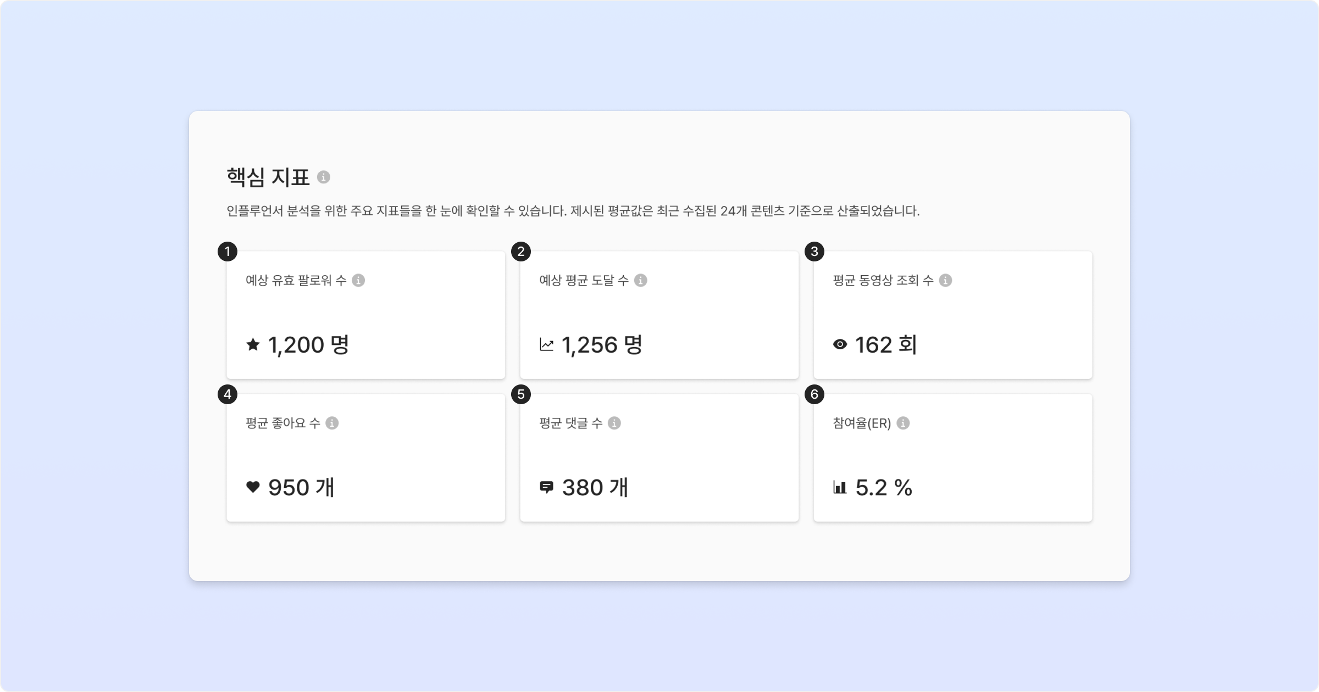This screenshot has width=1319, height=692.
Task: Click the comment bubble icon beside 380 개
Action: pos(546,487)
